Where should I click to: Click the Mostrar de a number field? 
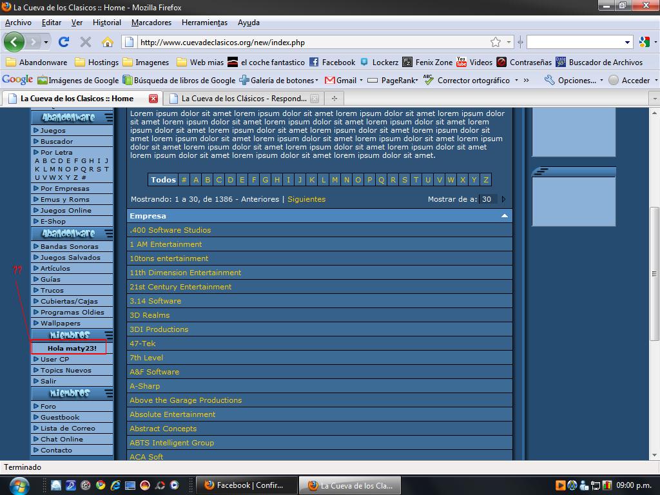pyautogui.click(x=487, y=199)
